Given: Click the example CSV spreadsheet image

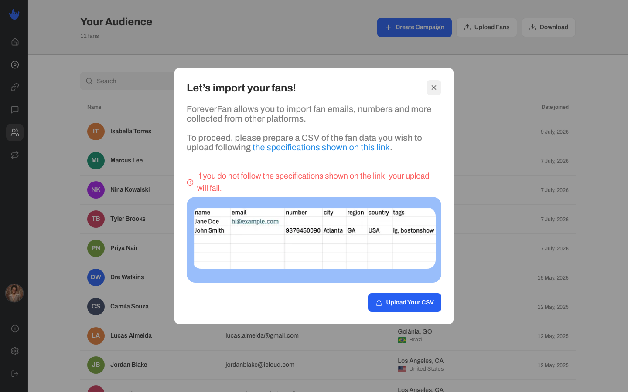Looking at the screenshot, I should point(314,240).
